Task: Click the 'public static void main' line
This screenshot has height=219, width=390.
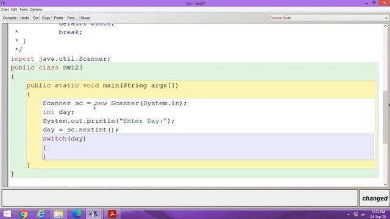Action: coord(102,86)
